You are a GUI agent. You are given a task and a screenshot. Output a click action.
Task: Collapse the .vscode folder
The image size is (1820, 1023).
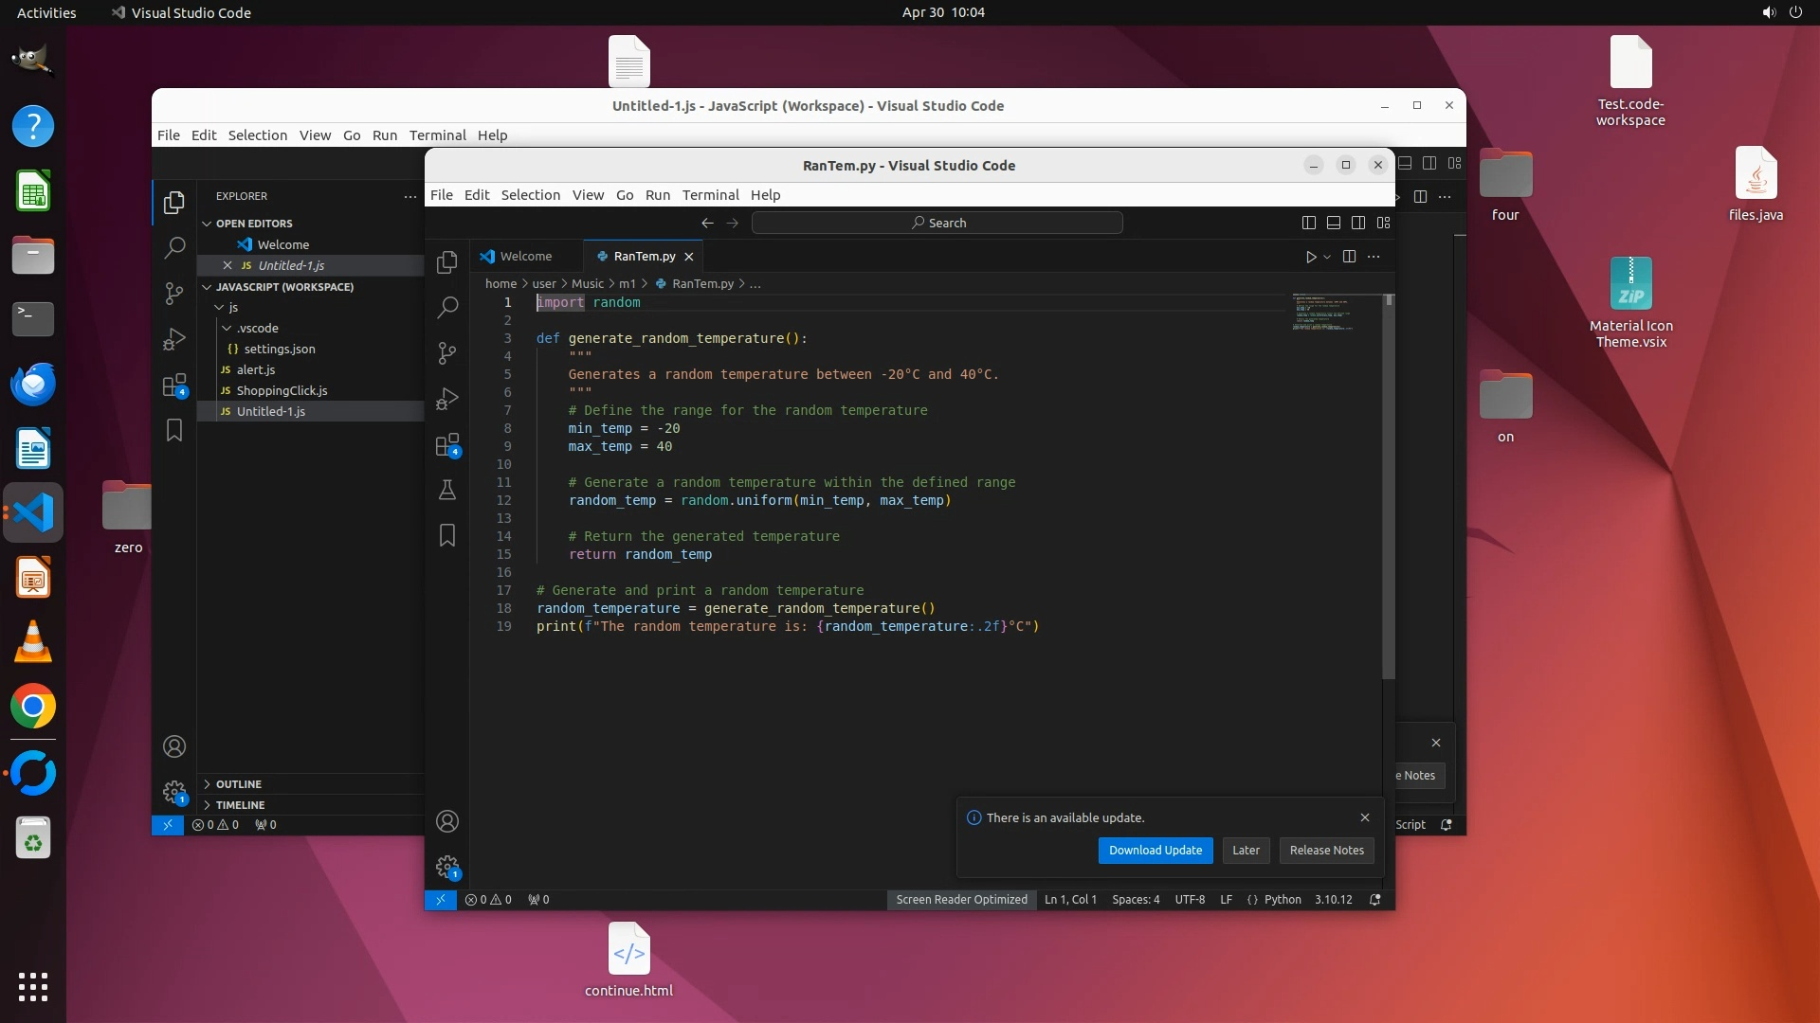pos(258,328)
